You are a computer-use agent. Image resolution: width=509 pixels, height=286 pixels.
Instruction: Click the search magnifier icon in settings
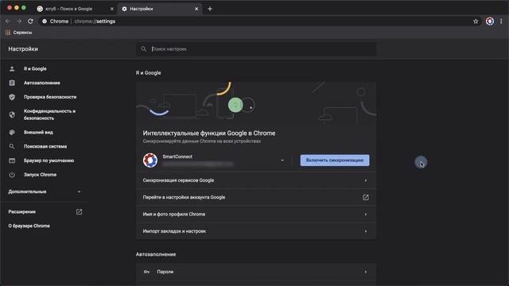[x=143, y=49]
